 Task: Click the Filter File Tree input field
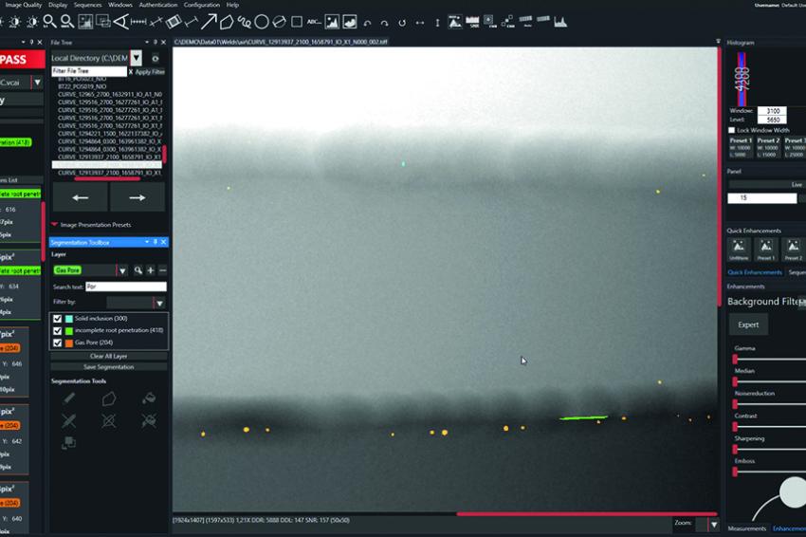click(89, 71)
